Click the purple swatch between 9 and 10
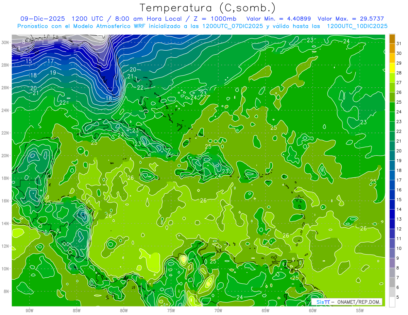408x315 pixels. pos(392,253)
